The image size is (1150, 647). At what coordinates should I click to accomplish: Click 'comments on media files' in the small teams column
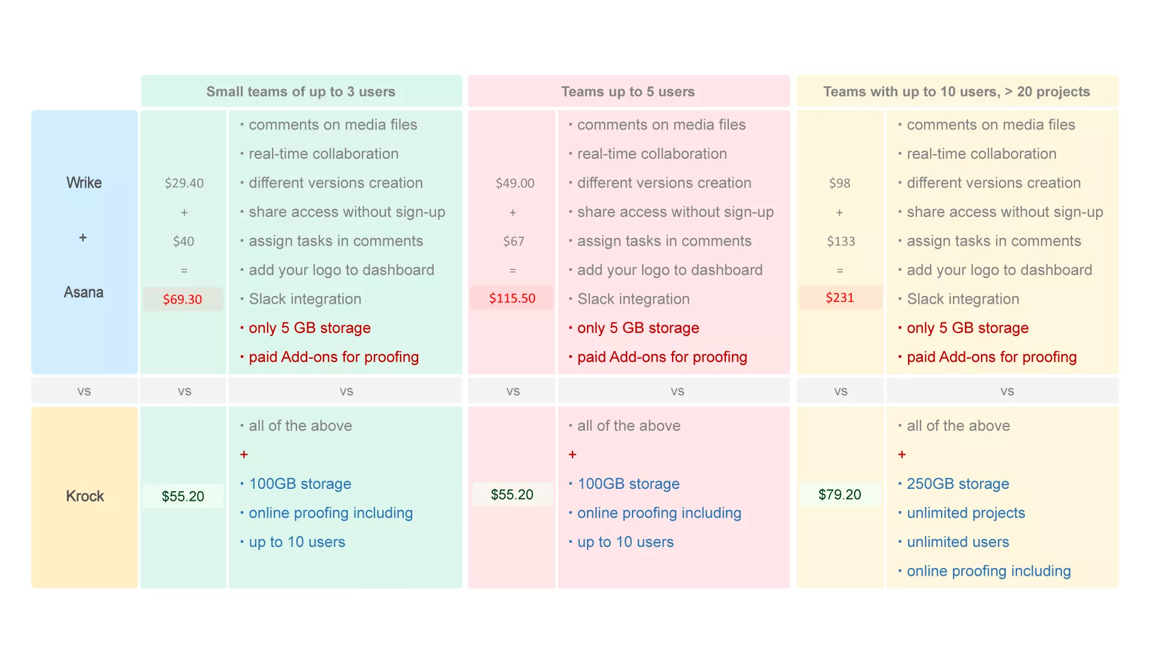(x=333, y=125)
